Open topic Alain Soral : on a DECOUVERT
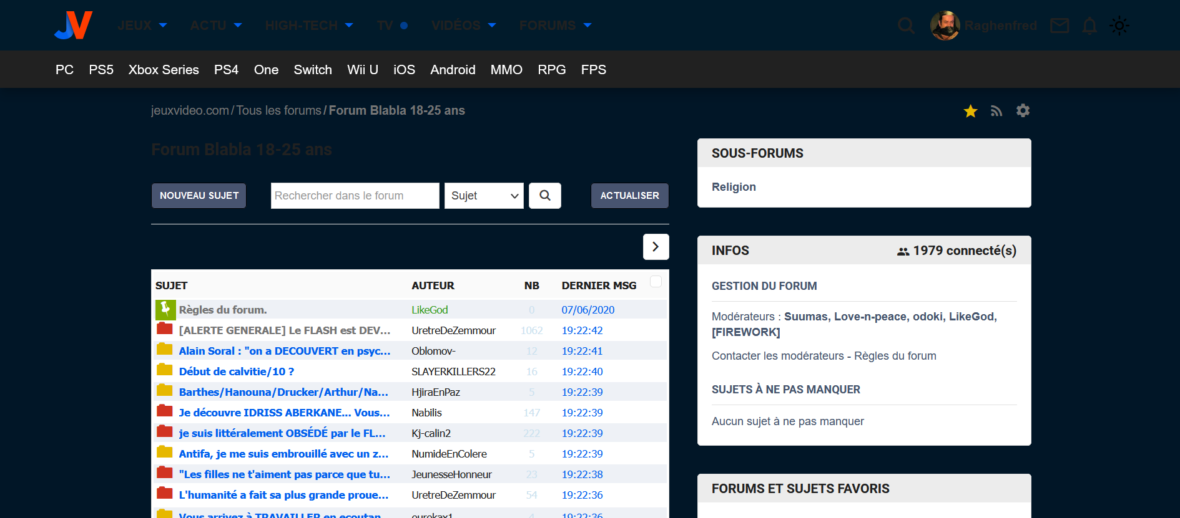1180x518 pixels. [285, 351]
